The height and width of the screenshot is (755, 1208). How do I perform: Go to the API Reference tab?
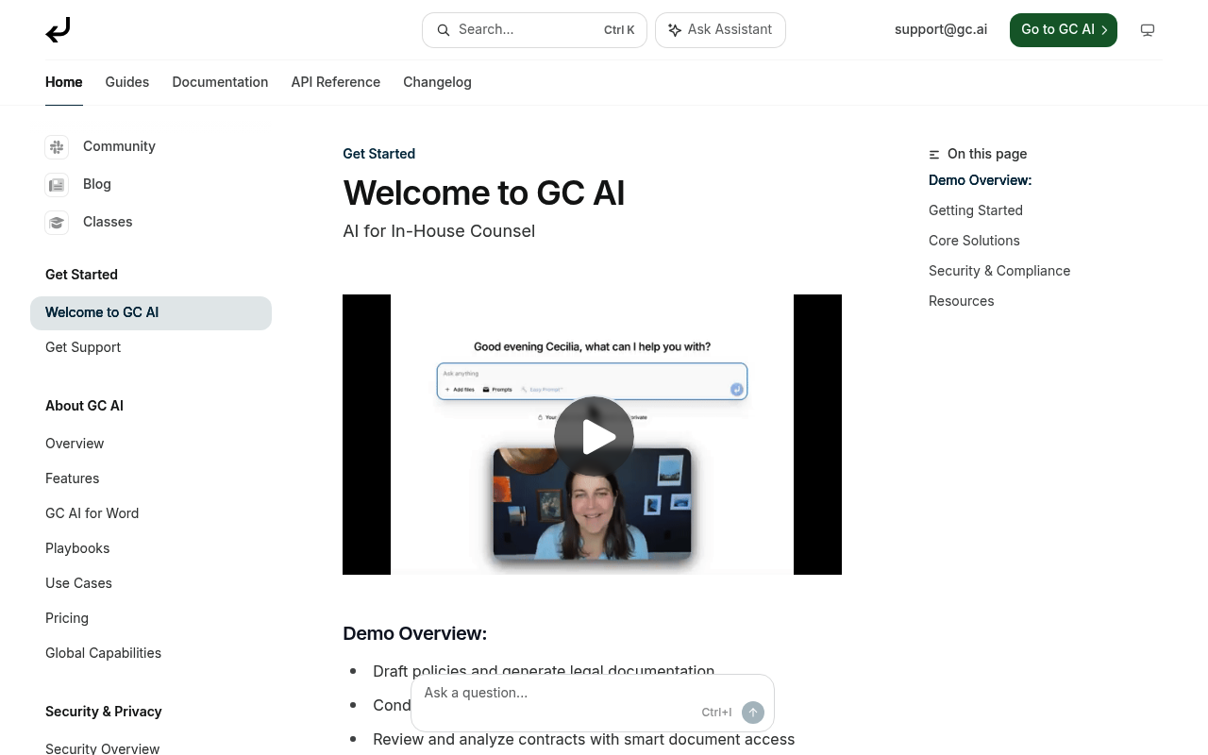point(336,82)
